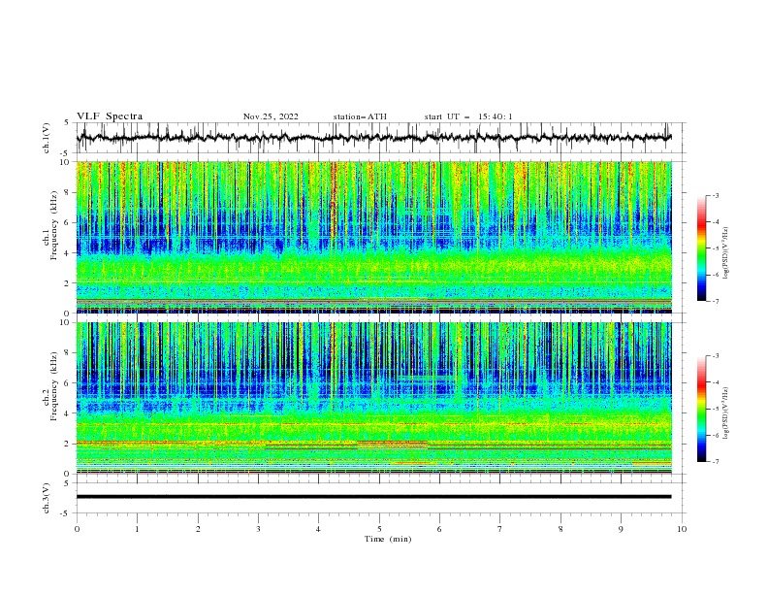
Task: Click the time axis tick label '5'
Action: [x=379, y=529]
